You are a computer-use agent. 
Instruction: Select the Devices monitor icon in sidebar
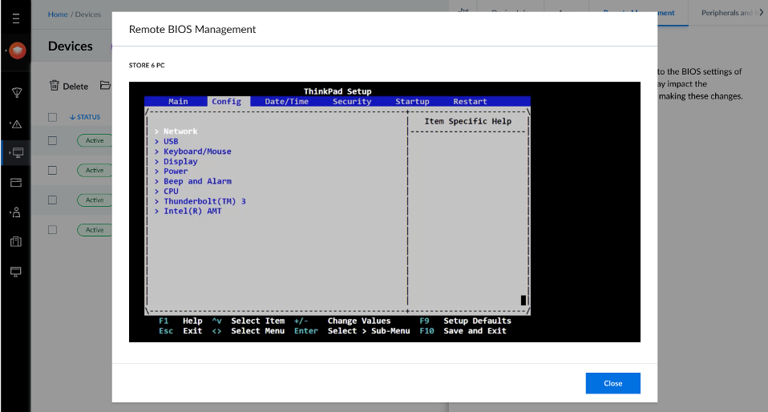click(18, 153)
